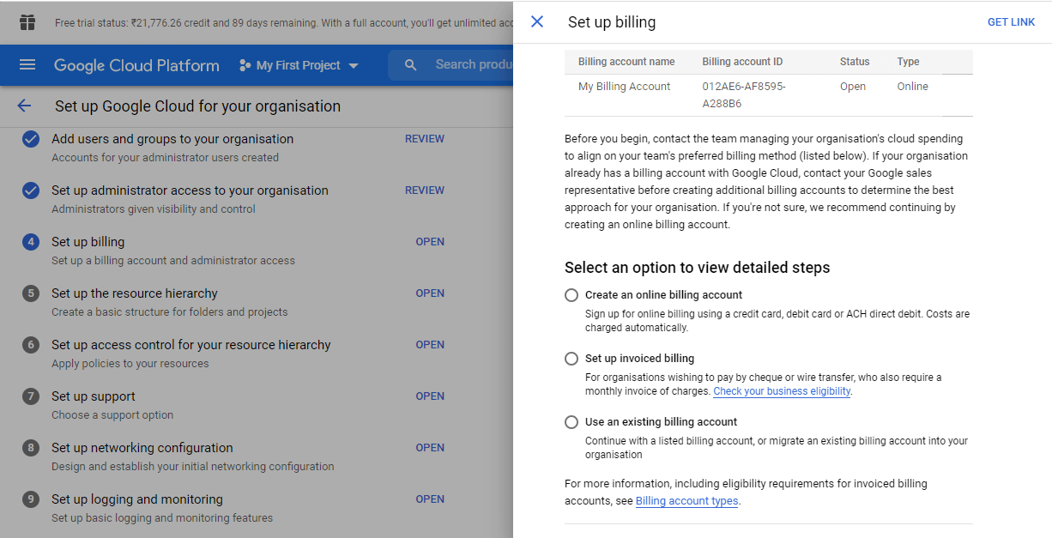Click step 4 number badge for billing

(31, 242)
